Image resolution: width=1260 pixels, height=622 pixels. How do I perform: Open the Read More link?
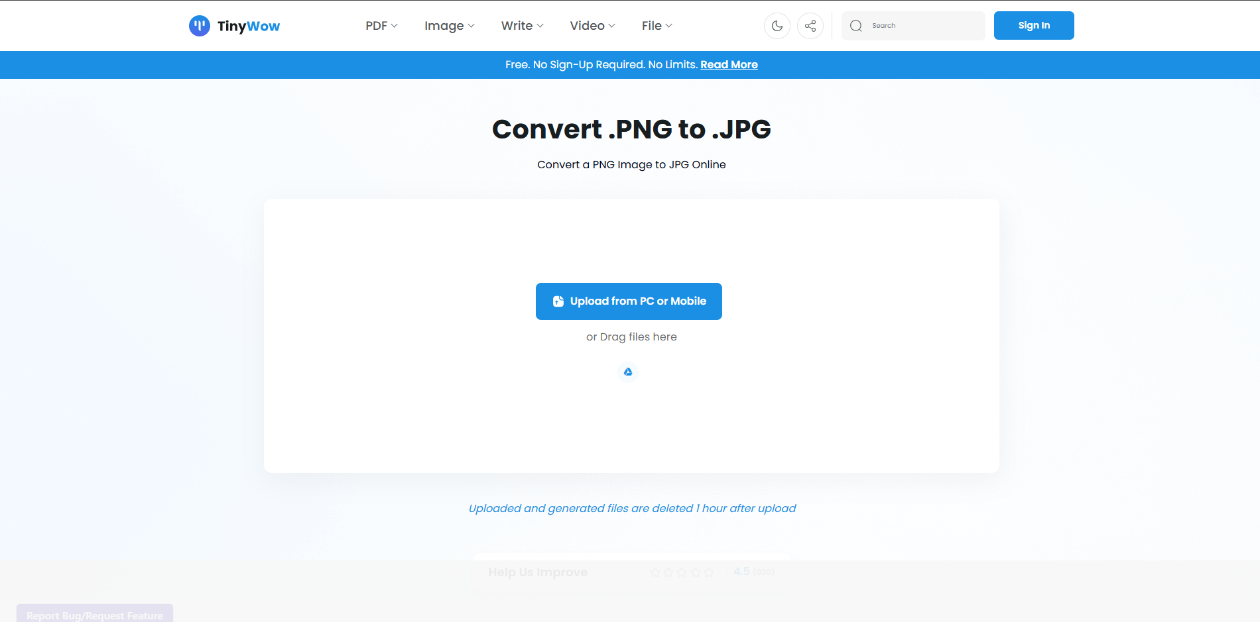click(729, 64)
